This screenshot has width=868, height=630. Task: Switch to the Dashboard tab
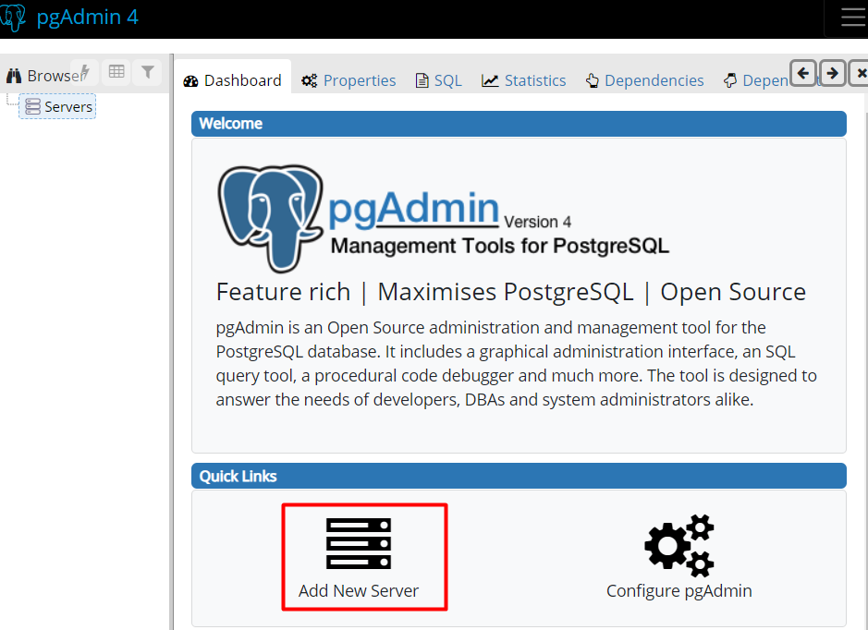[x=233, y=80]
